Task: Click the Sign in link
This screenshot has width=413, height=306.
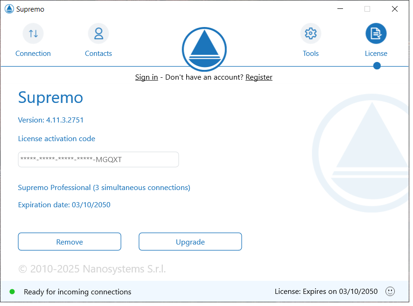Action: click(147, 77)
